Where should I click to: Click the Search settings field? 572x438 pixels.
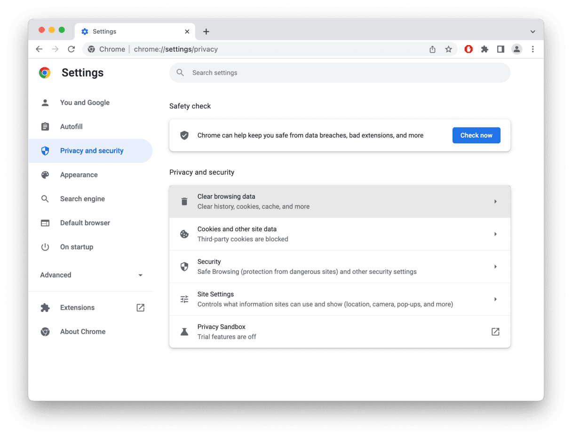(x=339, y=73)
